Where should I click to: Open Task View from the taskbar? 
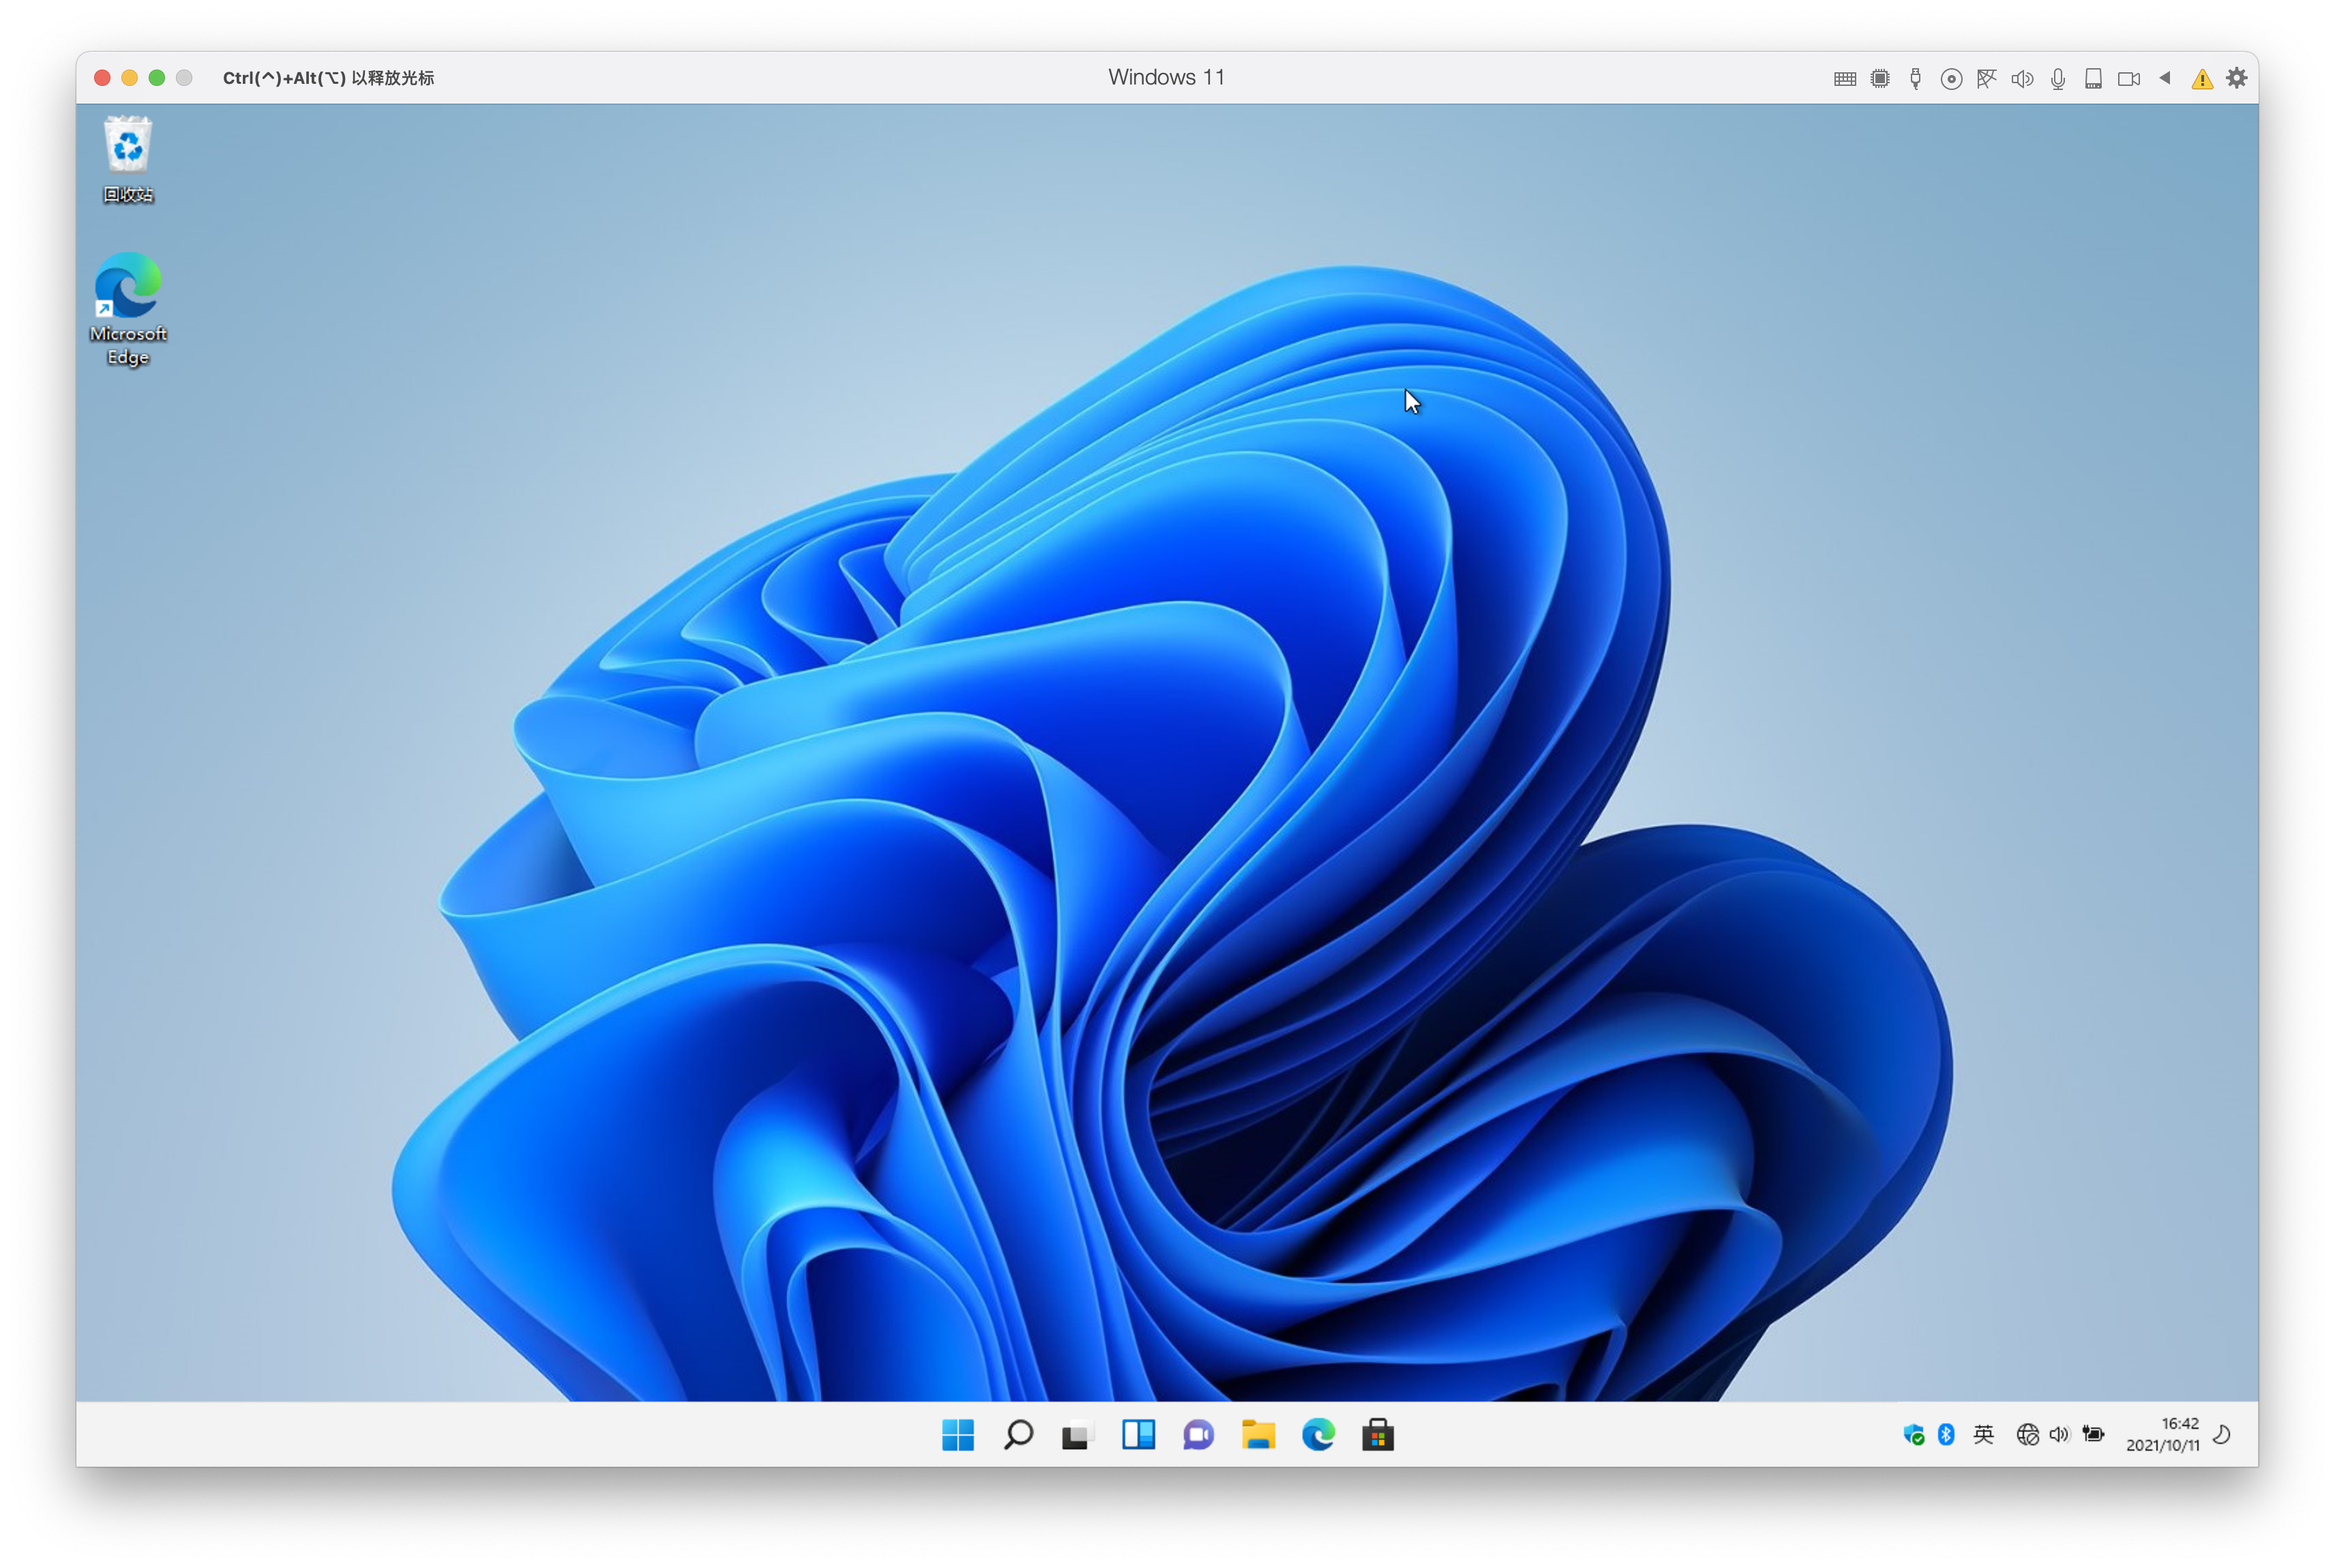(1077, 1435)
